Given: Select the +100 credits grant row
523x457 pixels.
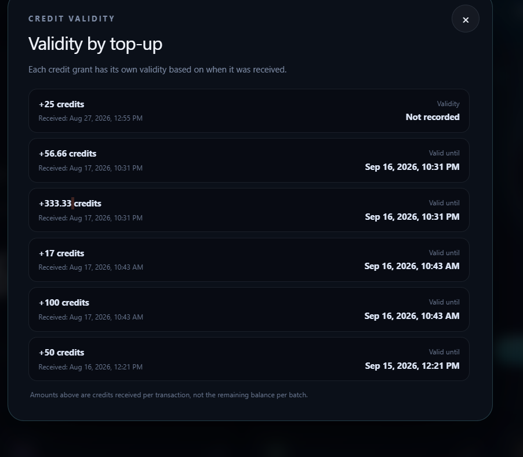Looking at the screenshot, I should tap(249, 310).
